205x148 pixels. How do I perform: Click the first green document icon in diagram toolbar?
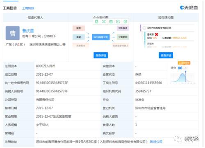point(97,22)
